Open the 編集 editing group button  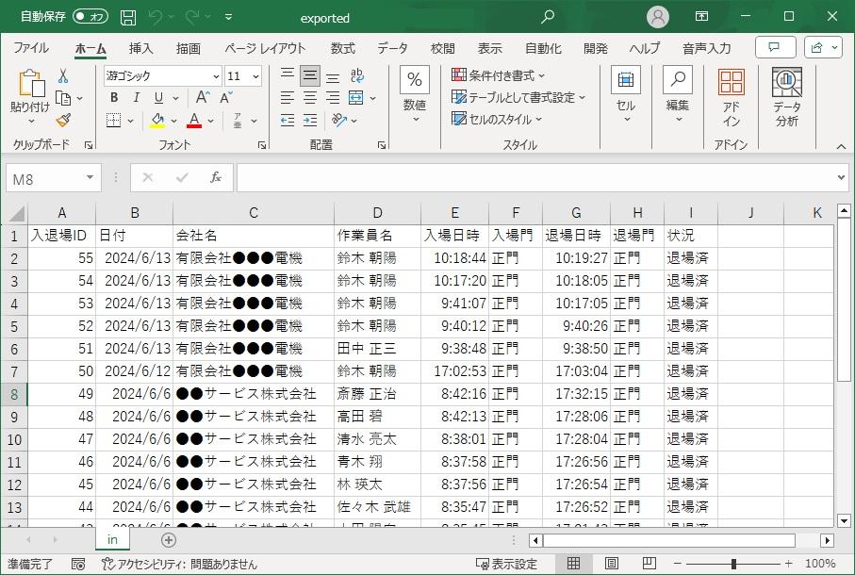(678, 94)
